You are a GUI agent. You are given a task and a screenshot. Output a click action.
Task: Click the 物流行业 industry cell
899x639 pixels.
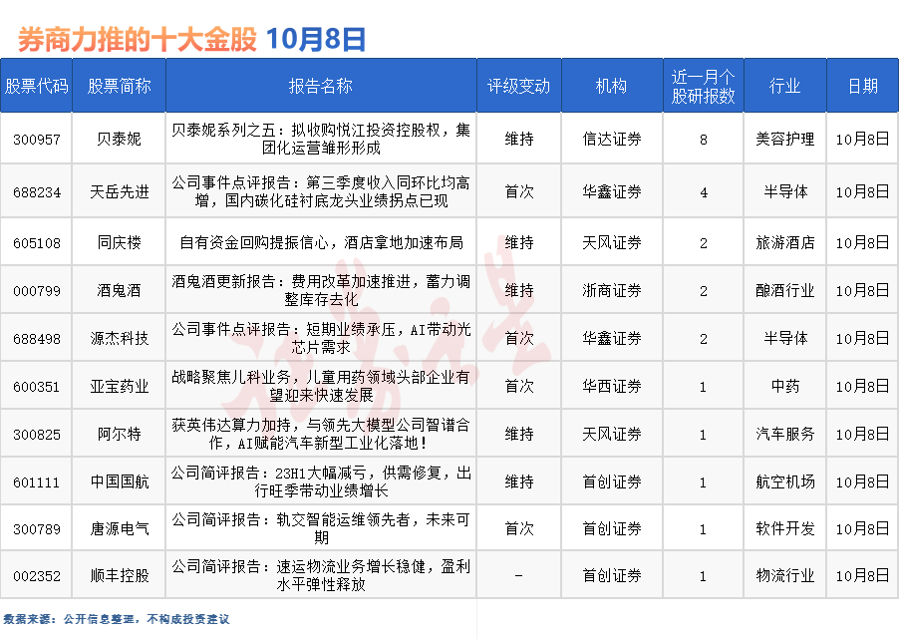pos(785,575)
